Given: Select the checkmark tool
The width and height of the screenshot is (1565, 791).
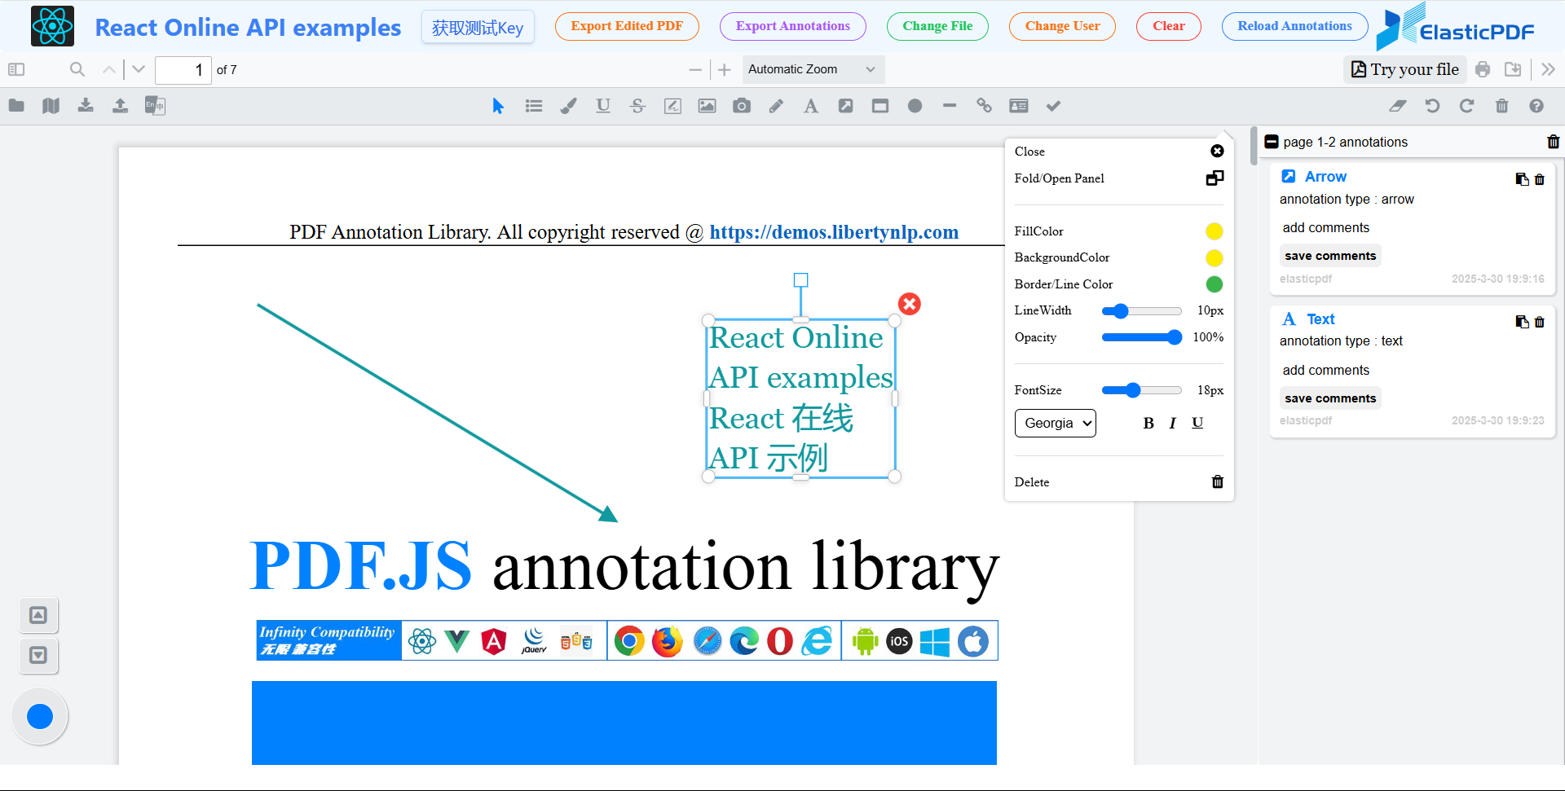Looking at the screenshot, I should [1053, 106].
